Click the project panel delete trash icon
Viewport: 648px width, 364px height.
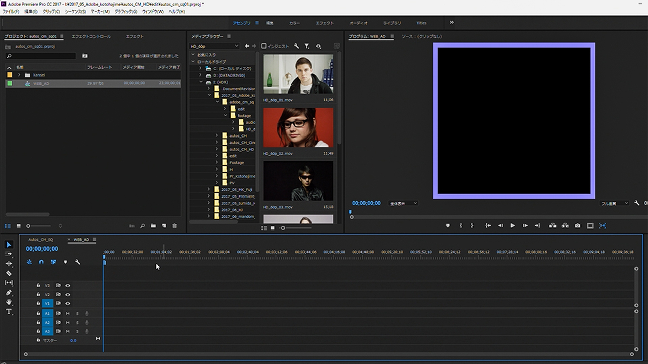pos(174,226)
